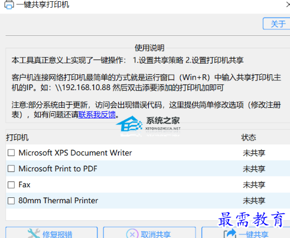Screen dimensions: 290x238
Task: Click the printer app icon in title bar
Action: point(9,4)
